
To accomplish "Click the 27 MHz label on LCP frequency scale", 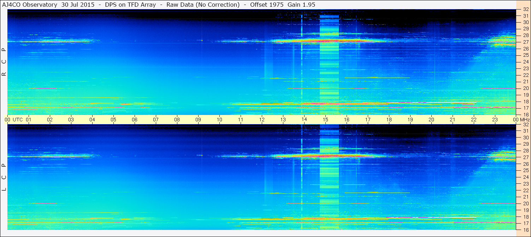I will pyautogui.click(x=525, y=157).
